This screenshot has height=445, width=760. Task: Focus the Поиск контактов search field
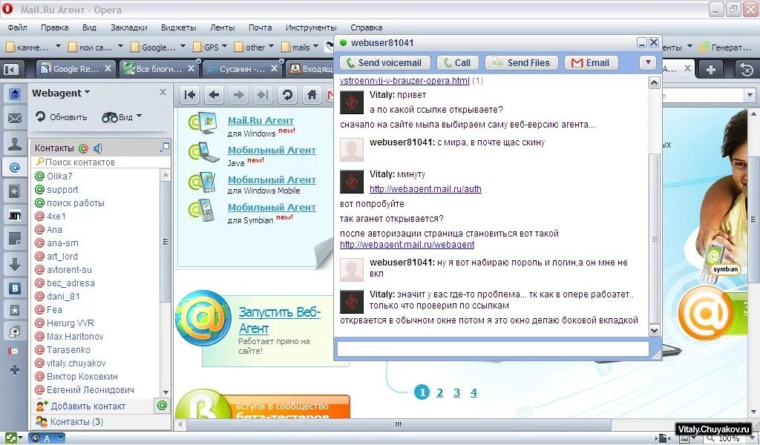click(101, 162)
